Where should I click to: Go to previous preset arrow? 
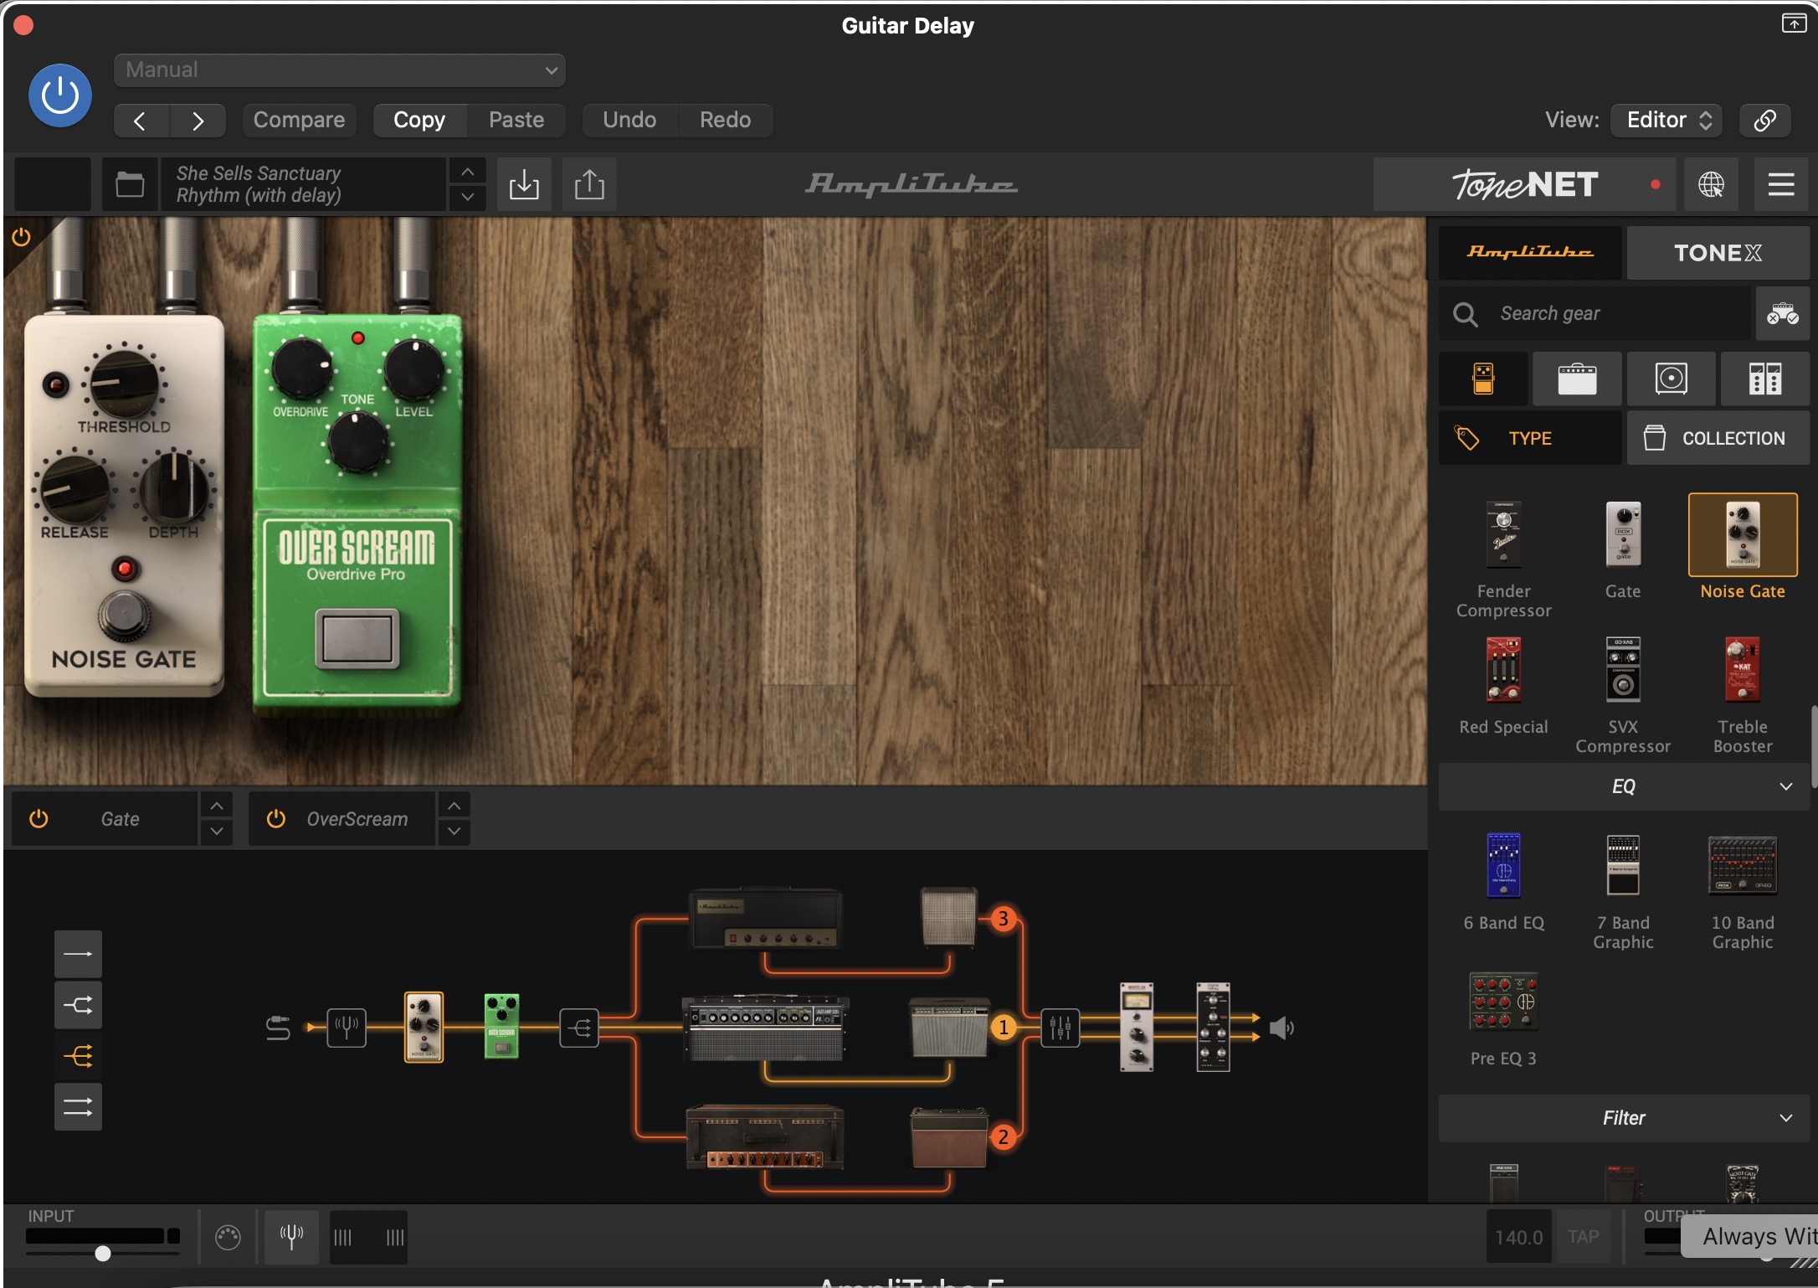click(x=141, y=121)
